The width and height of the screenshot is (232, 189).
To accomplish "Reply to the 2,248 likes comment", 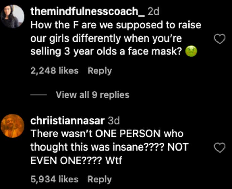I will click(99, 71).
